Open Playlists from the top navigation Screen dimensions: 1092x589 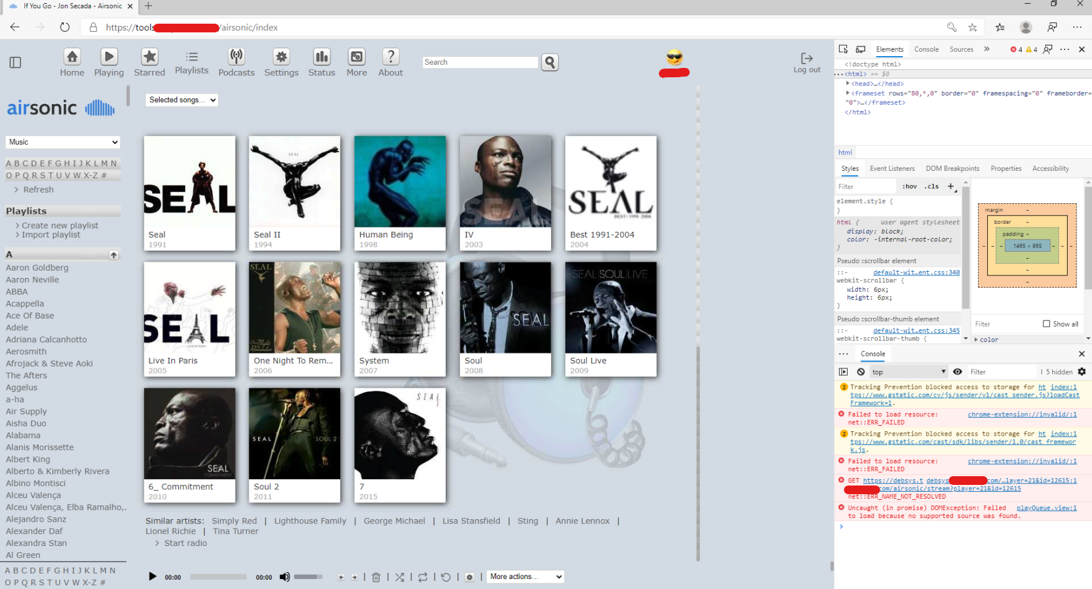click(191, 62)
